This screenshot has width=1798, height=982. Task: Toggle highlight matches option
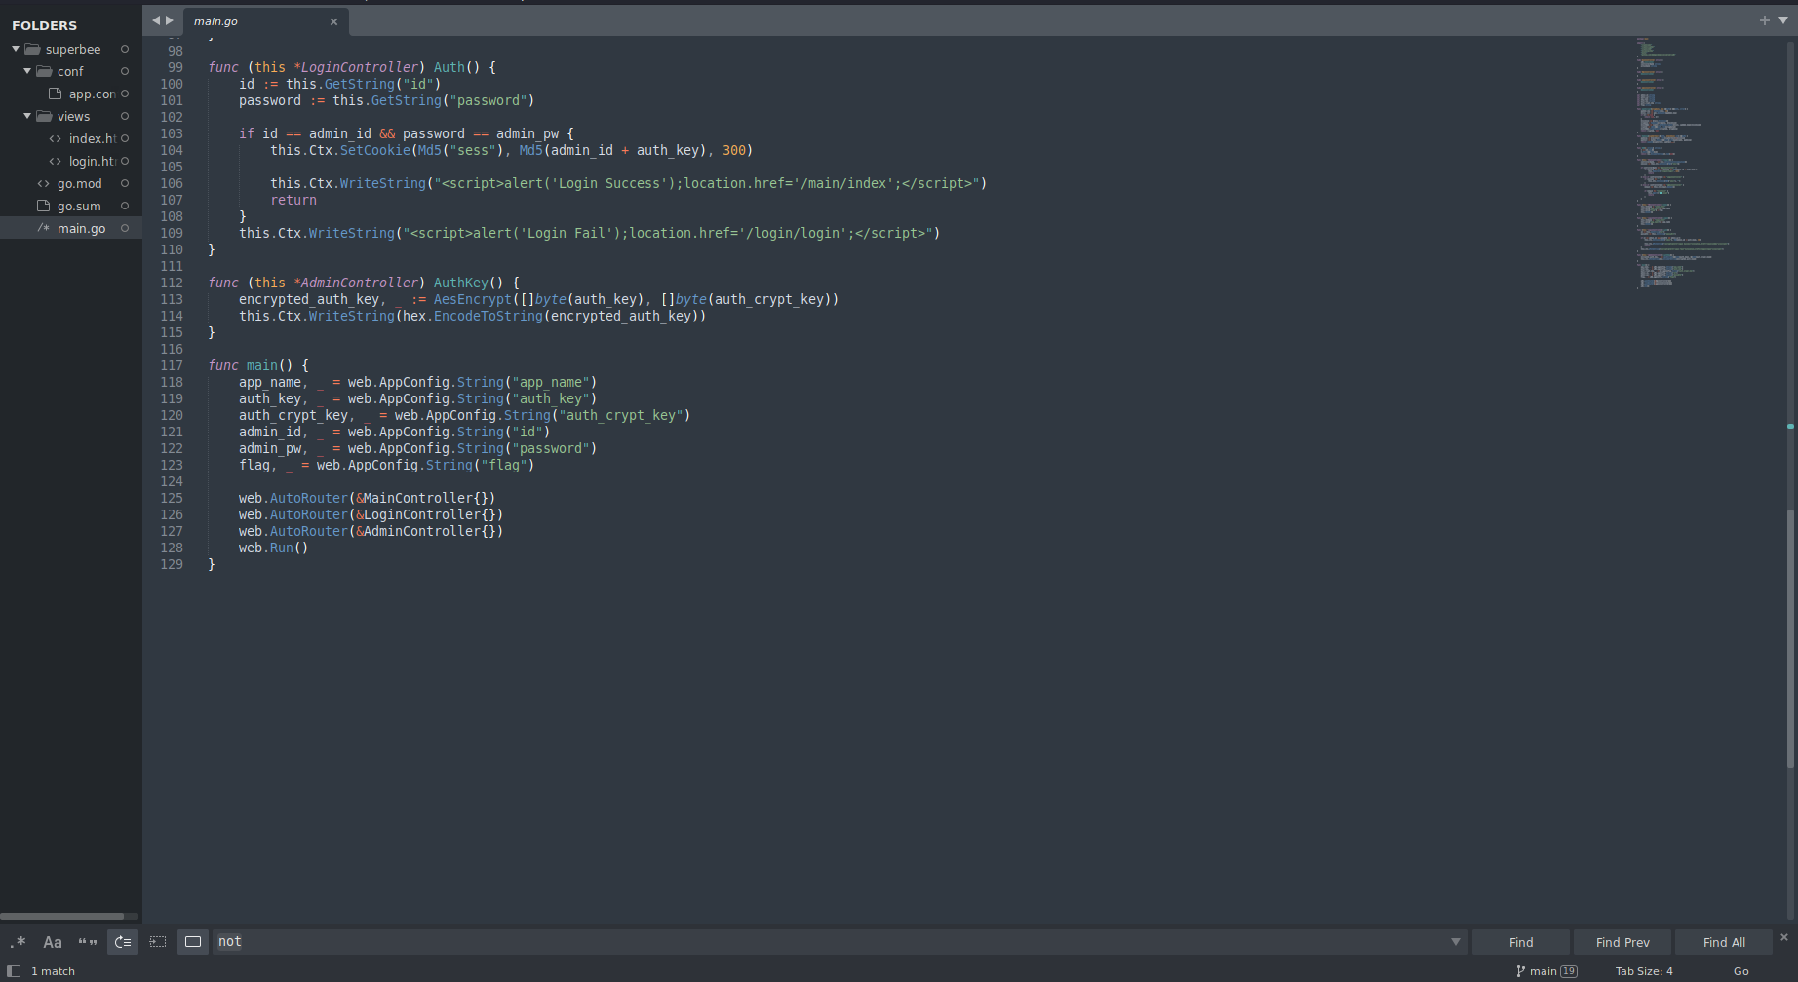193,942
